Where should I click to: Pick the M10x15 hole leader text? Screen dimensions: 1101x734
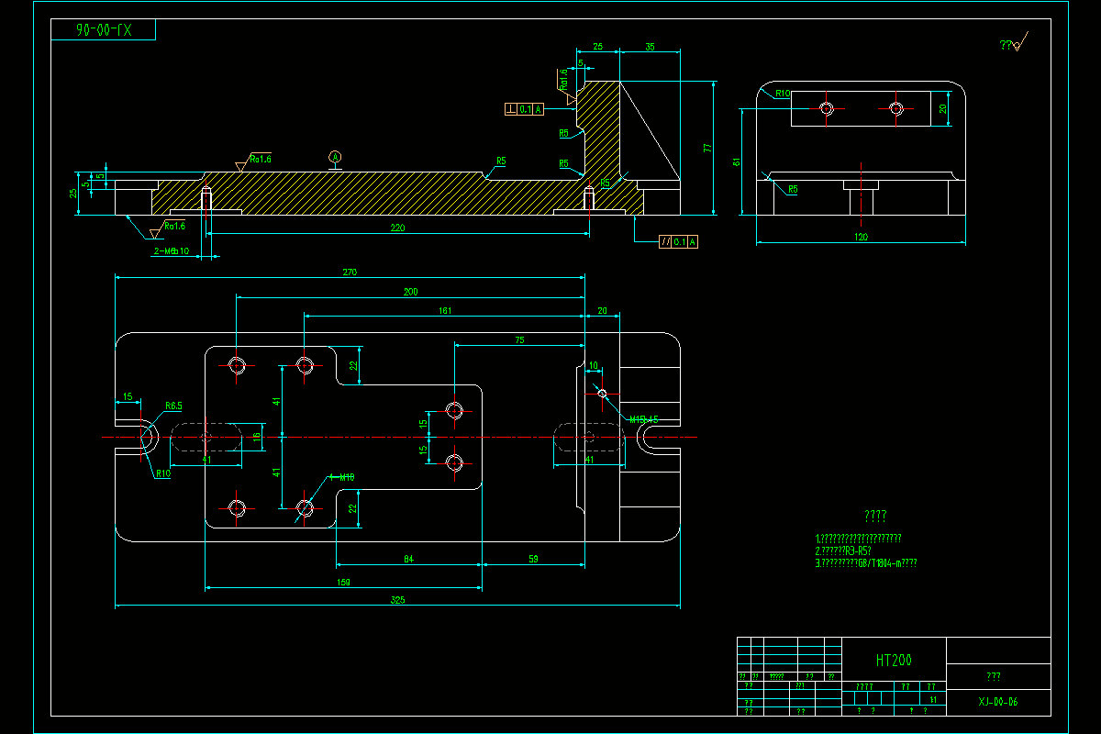coord(643,418)
